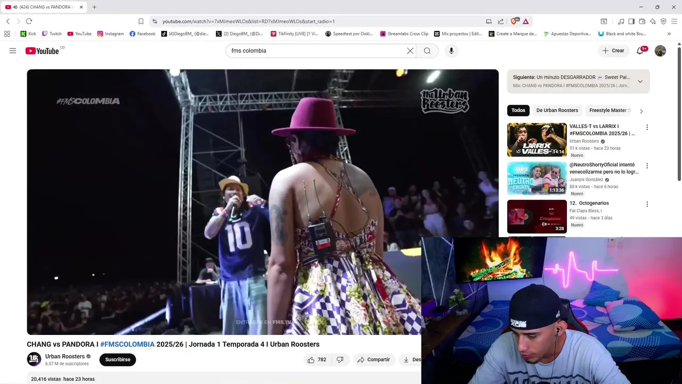The width and height of the screenshot is (682, 384).
Task: Close the CHANG vs PANDORA tab
Action: [81, 7]
